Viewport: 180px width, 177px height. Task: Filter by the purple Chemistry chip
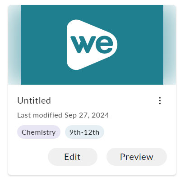39,132
